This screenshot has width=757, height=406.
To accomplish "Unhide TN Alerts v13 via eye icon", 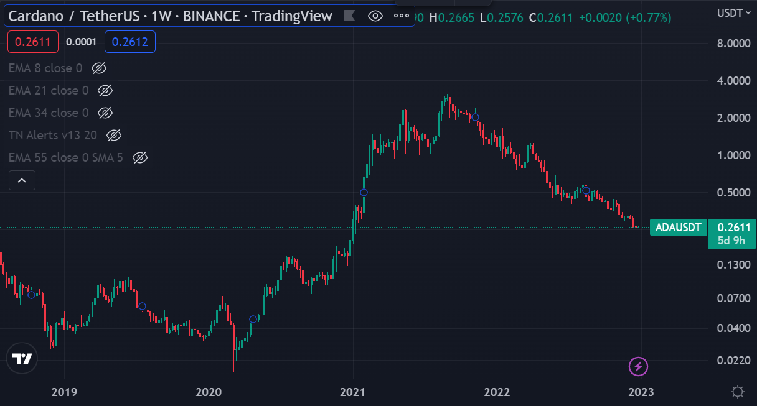I will tap(113, 135).
